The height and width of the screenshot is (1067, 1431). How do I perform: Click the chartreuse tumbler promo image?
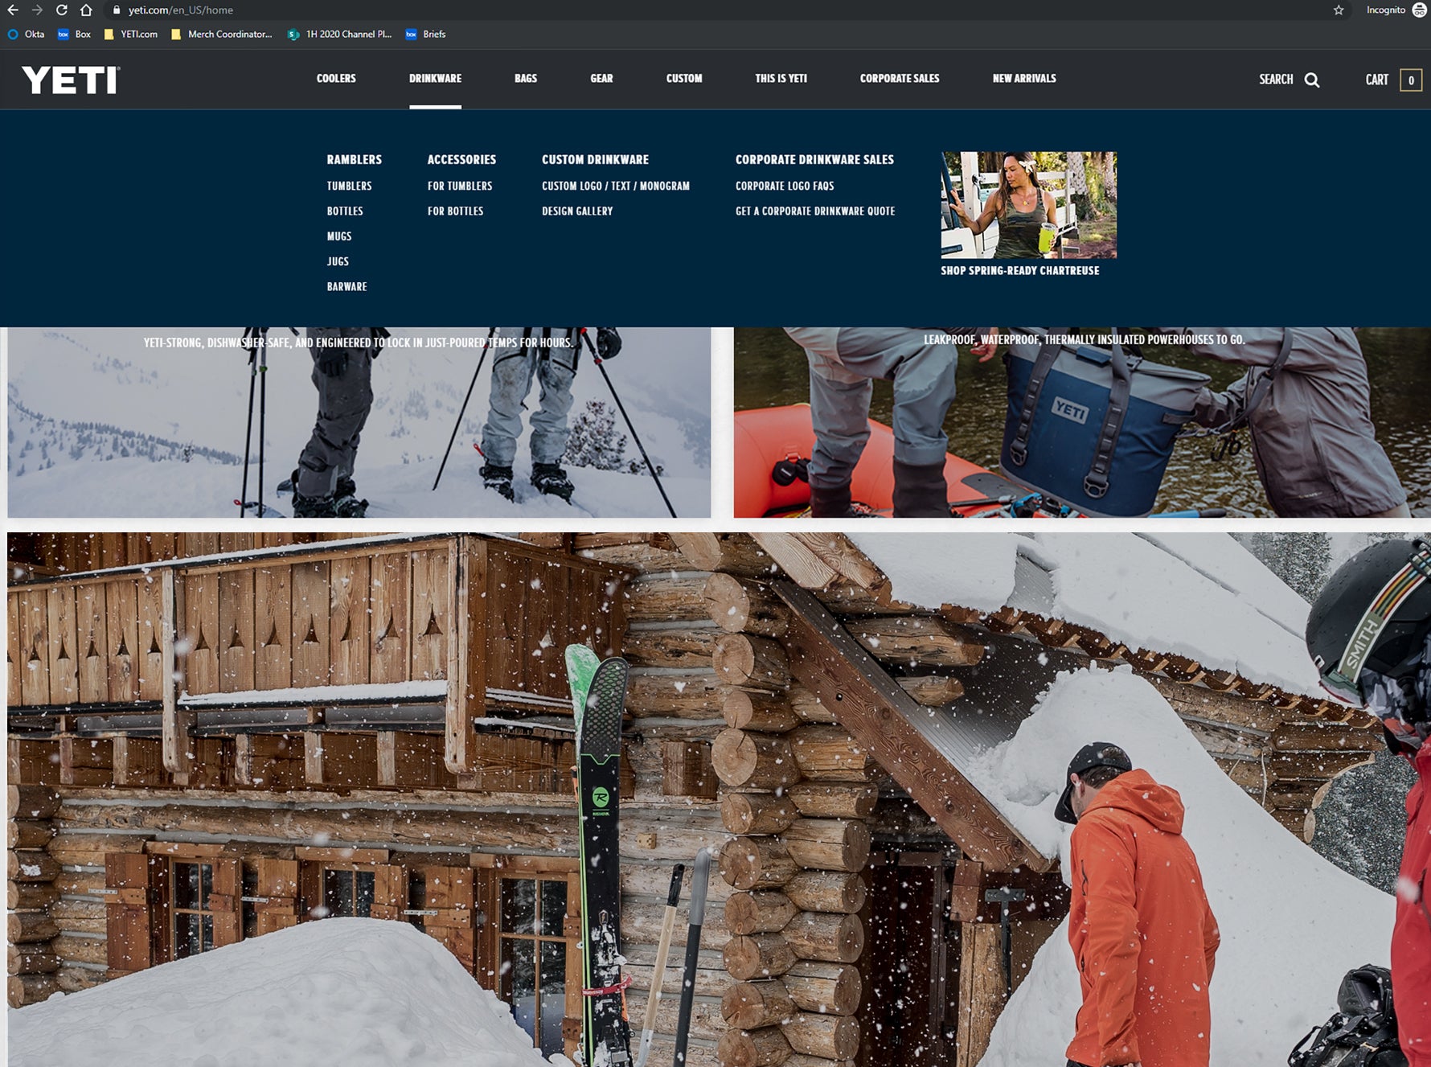(1029, 205)
